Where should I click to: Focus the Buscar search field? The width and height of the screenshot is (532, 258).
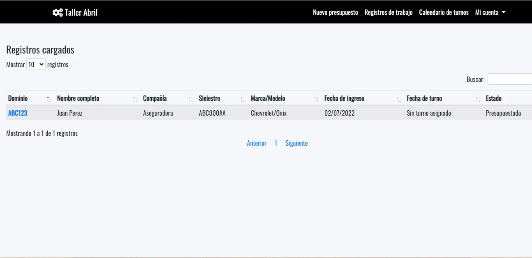point(510,79)
